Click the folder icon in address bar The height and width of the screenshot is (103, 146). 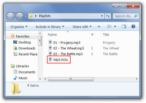[31, 16]
